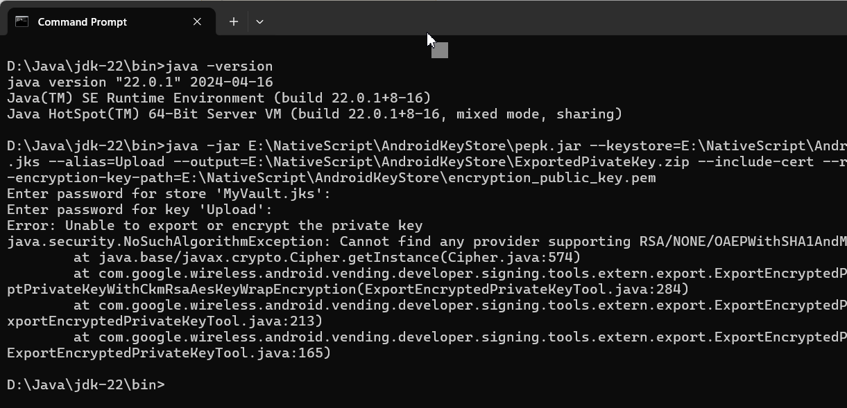This screenshot has width=847, height=408.
Task: Expand the new tab profile dropdown
Action: (x=259, y=21)
